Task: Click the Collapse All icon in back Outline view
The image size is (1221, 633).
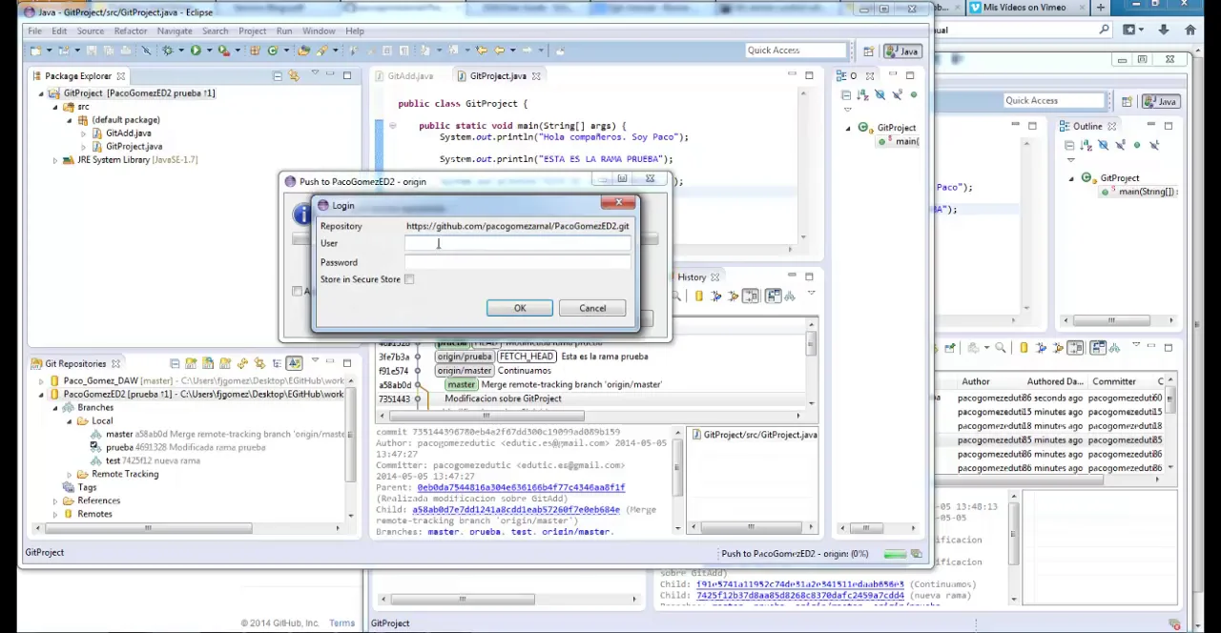Action: pos(1069,145)
